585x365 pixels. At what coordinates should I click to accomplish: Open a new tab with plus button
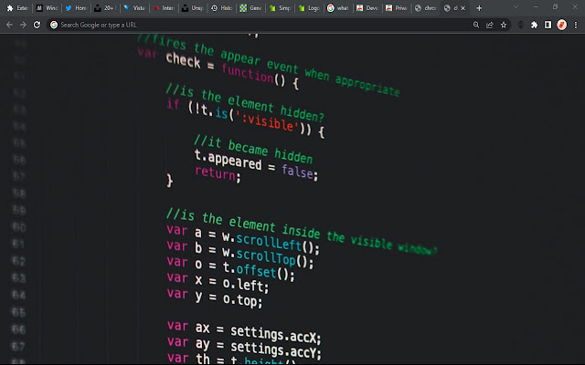(x=479, y=8)
